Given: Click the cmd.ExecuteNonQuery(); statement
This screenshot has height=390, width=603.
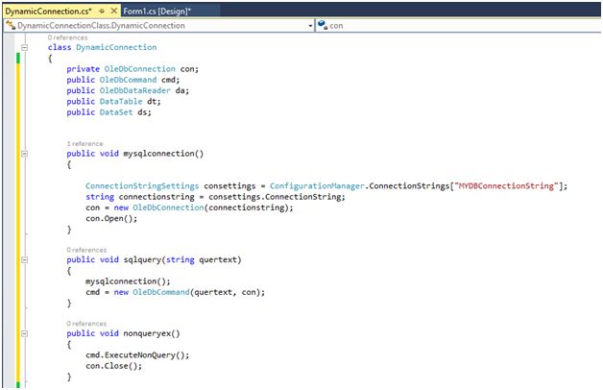Looking at the screenshot, I should pyautogui.click(x=137, y=355).
